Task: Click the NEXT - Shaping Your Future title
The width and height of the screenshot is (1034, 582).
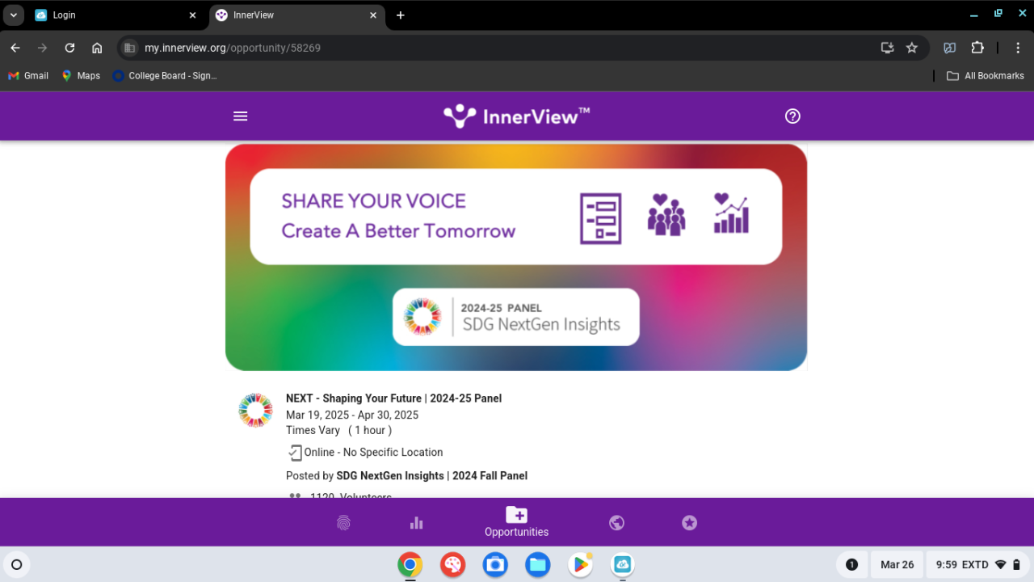Action: (393, 399)
